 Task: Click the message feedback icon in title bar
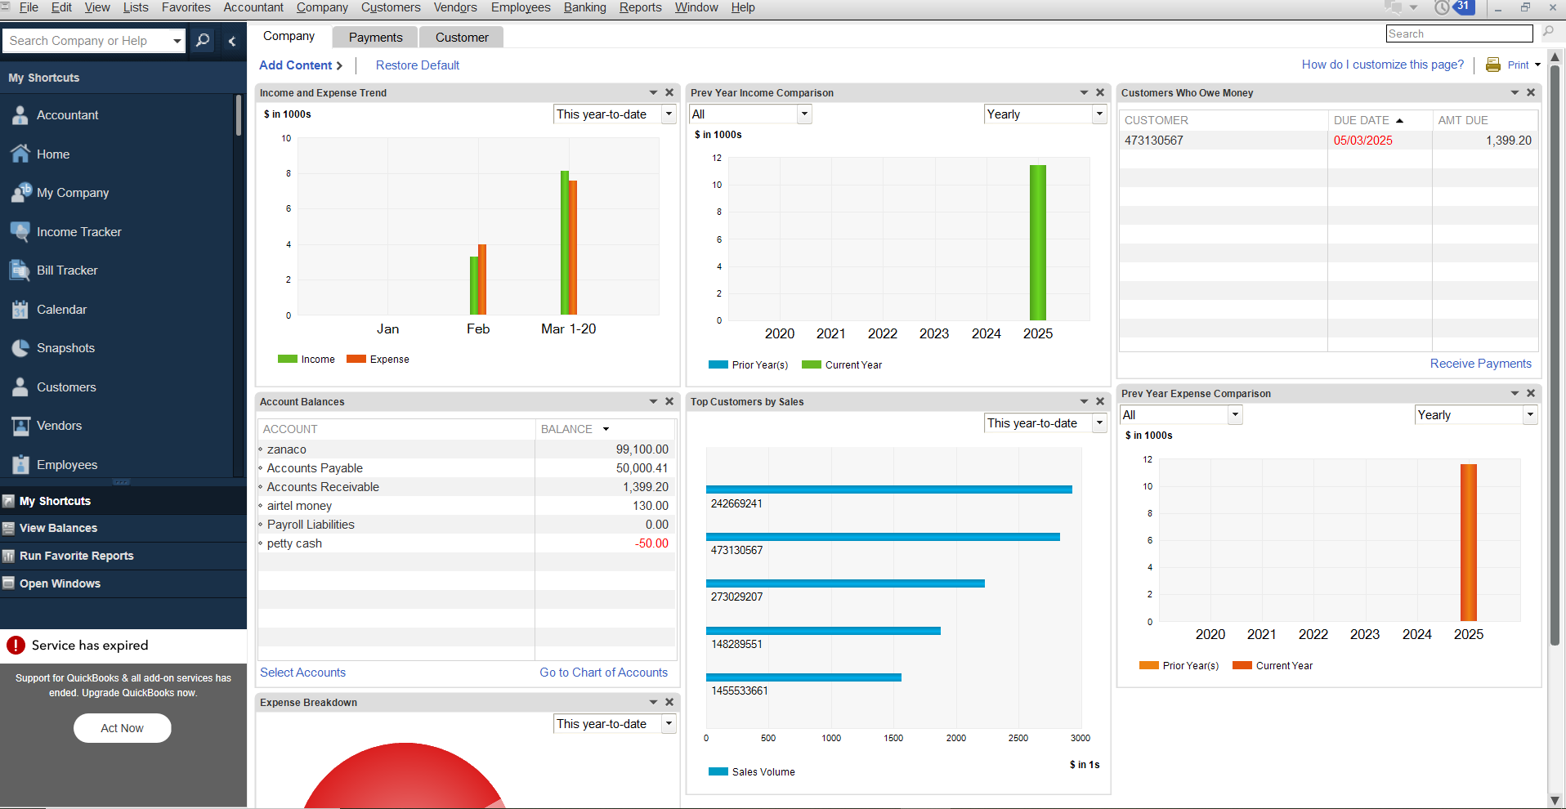pyautogui.click(x=1393, y=7)
